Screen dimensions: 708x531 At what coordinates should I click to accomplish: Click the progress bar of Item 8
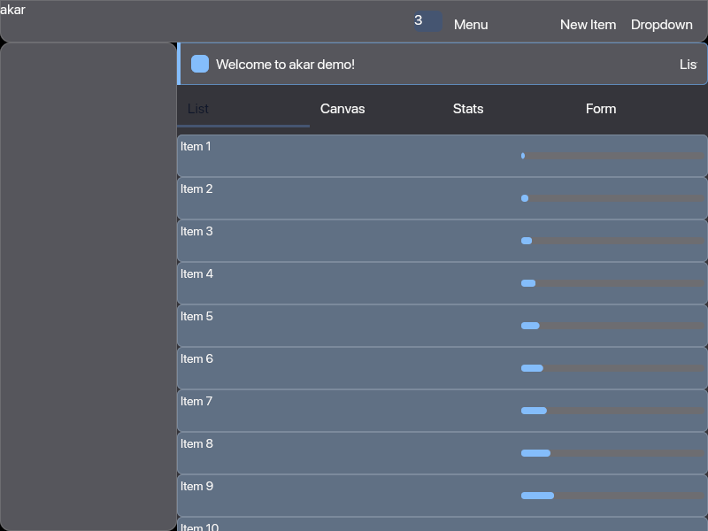pyautogui.click(x=612, y=453)
